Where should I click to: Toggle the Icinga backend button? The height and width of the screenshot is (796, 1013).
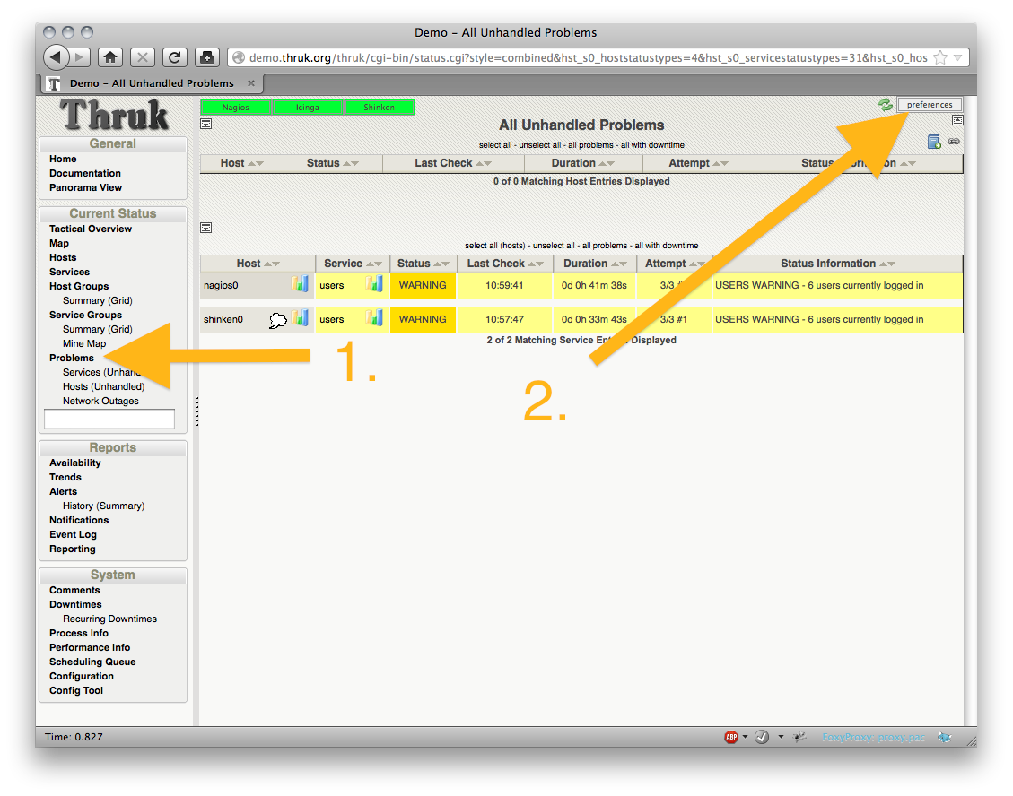tap(307, 108)
